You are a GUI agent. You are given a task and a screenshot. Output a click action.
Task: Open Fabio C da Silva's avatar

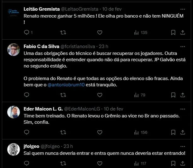(x=14, y=50)
